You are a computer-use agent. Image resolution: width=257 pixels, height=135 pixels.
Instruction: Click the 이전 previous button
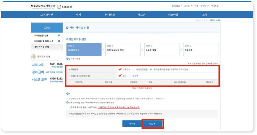pyautogui.click(x=132, y=124)
